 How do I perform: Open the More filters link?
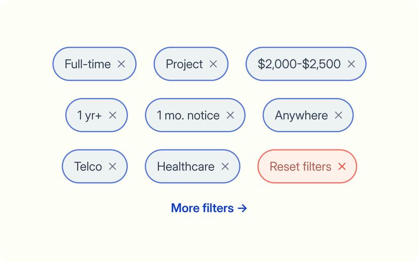(209, 208)
